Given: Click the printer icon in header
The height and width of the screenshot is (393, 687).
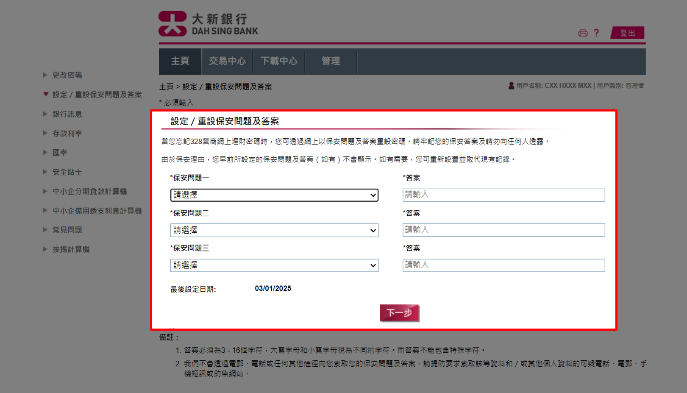Looking at the screenshot, I should point(583,33).
